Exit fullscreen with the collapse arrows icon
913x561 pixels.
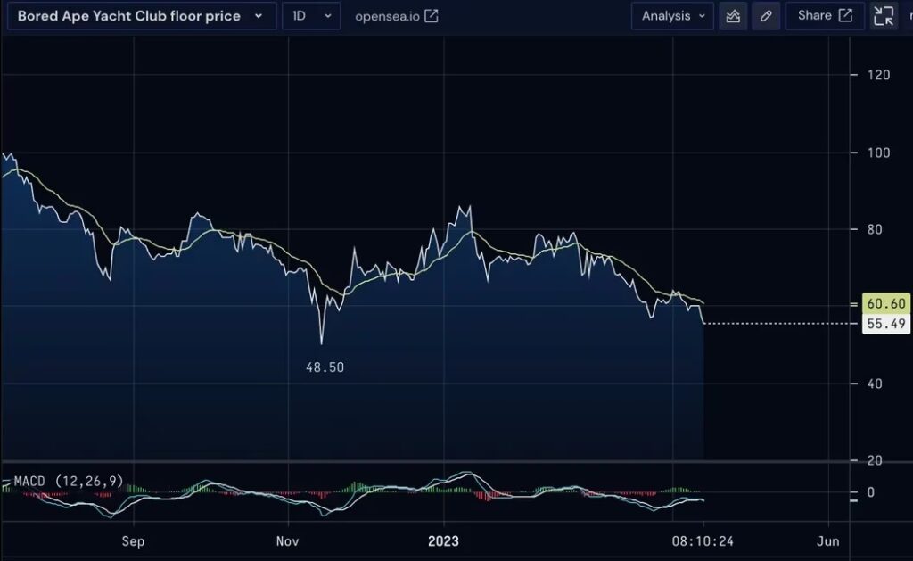coord(884,16)
